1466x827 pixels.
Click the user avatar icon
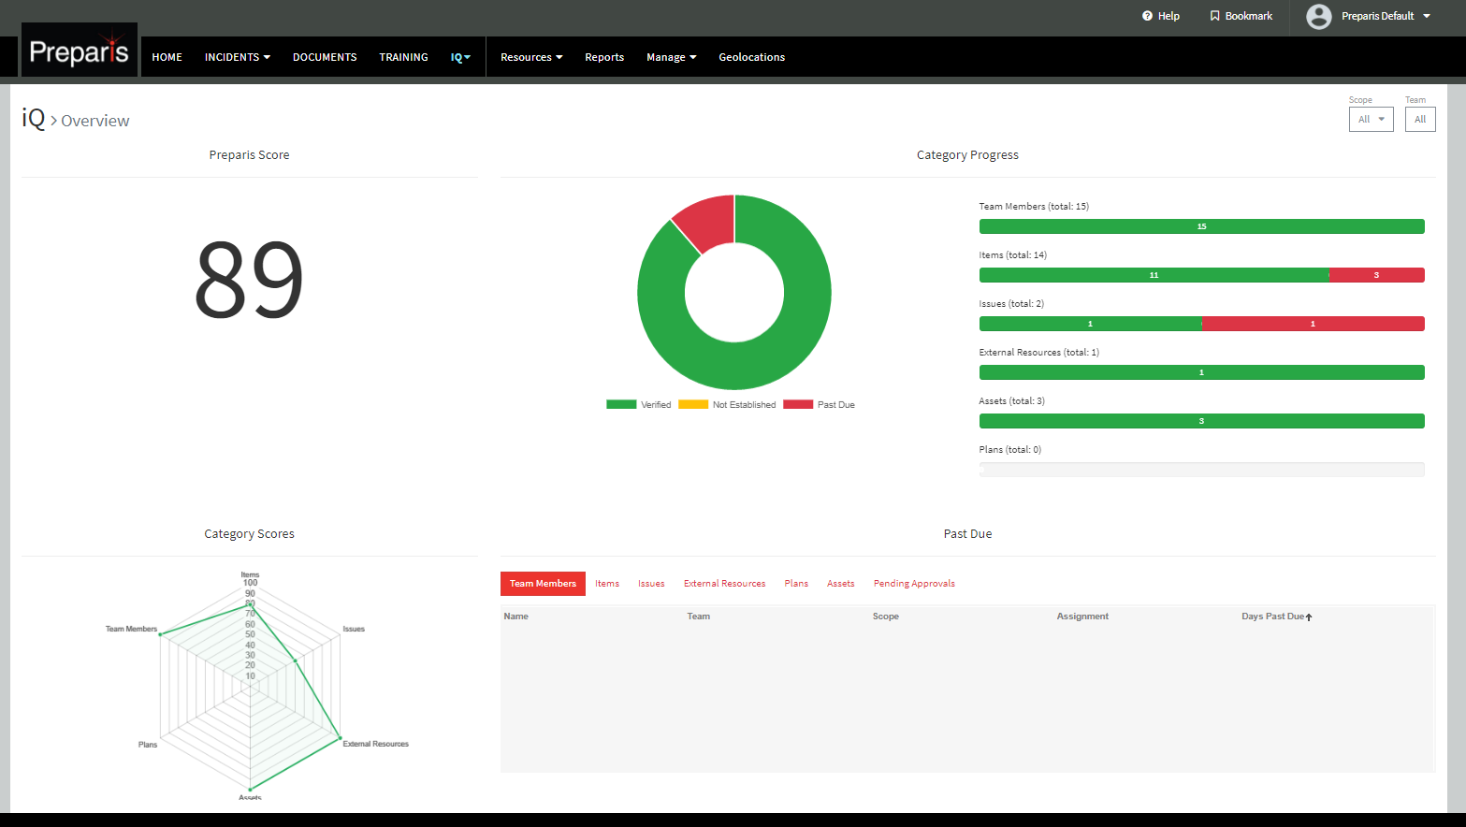(x=1318, y=16)
